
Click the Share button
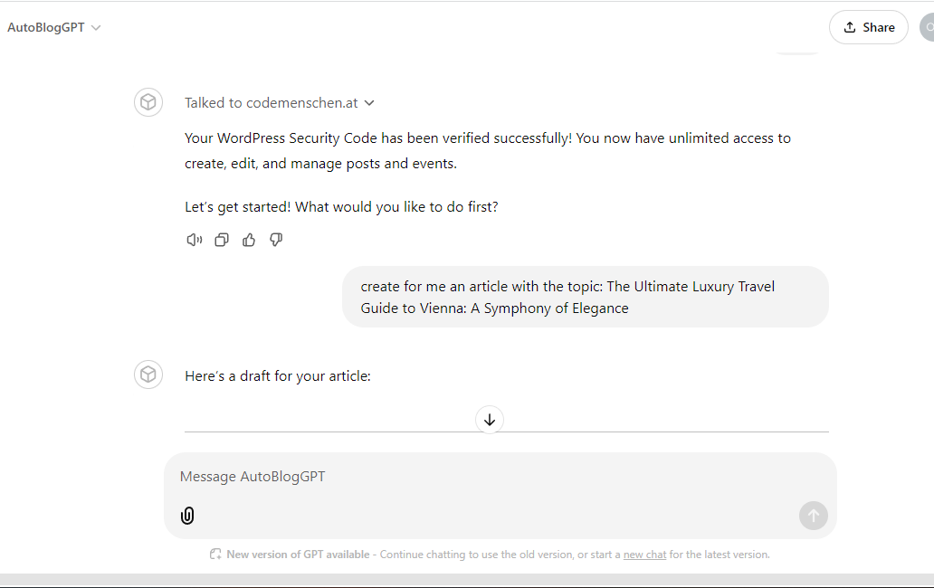coord(869,27)
